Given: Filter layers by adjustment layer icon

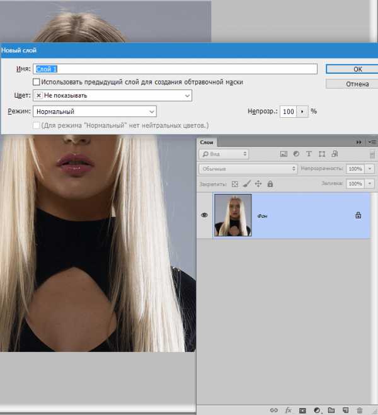Looking at the screenshot, I should (x=296, y=154).
